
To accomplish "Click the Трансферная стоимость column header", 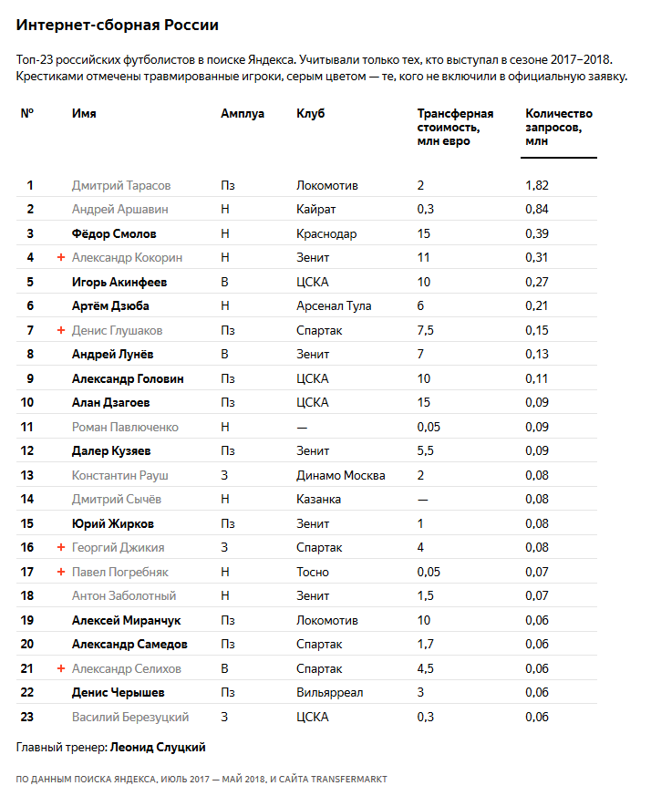I will pos(455,128).
